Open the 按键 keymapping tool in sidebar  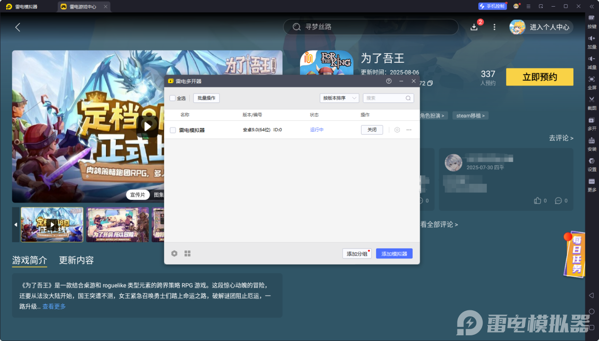pyautogui.click(x=591, y=21)
